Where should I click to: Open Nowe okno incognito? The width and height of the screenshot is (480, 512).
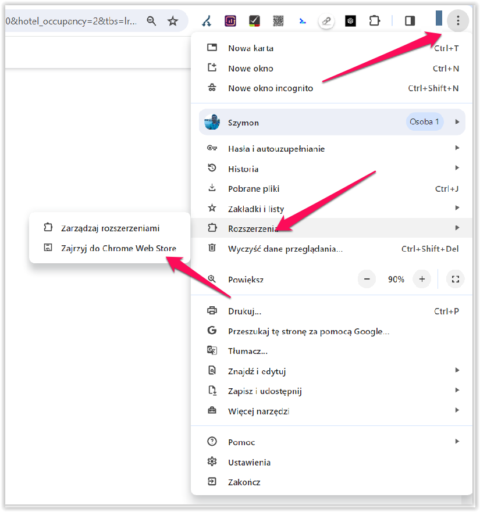pos(332,88)
